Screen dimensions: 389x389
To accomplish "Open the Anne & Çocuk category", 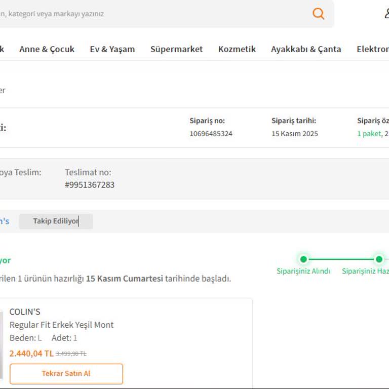I will (x=47, y=49).
